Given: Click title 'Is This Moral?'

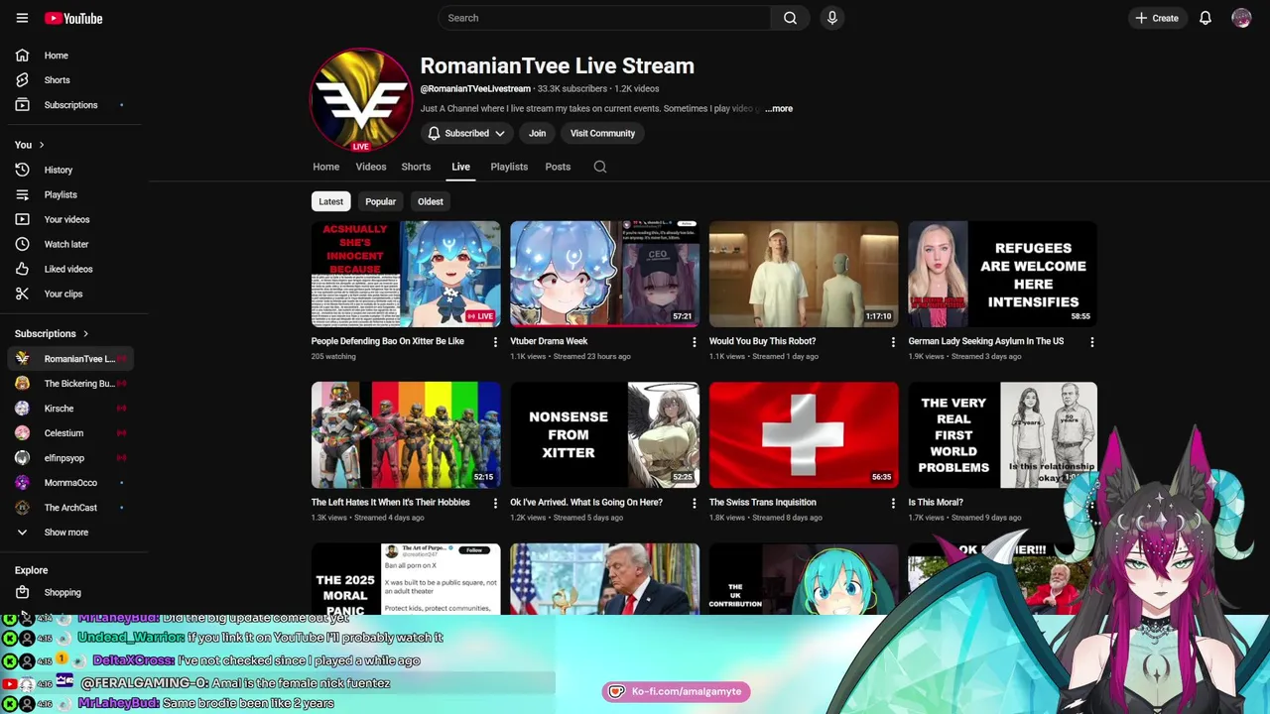Looking at the screenshot, I should pyautogui.click(x=936, y=503).
